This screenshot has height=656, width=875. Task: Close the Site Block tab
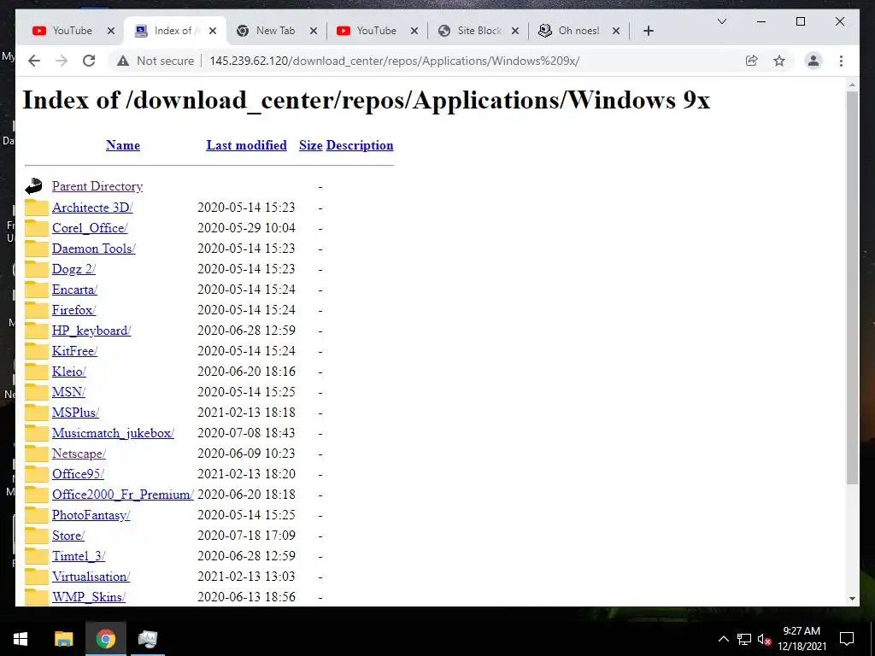click(515, 31)
